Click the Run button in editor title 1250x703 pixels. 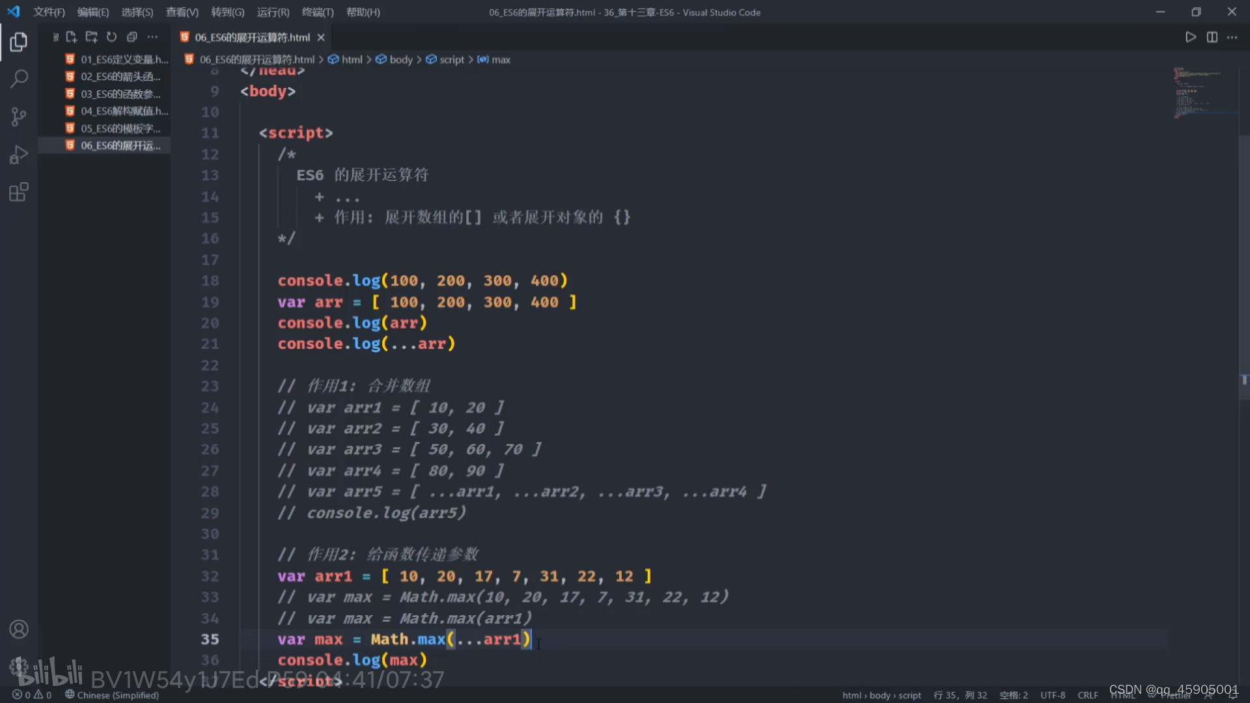1190,37
